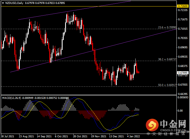
Task: Click the 30 Jul 2021 date marker
Action: pos(8,137)
